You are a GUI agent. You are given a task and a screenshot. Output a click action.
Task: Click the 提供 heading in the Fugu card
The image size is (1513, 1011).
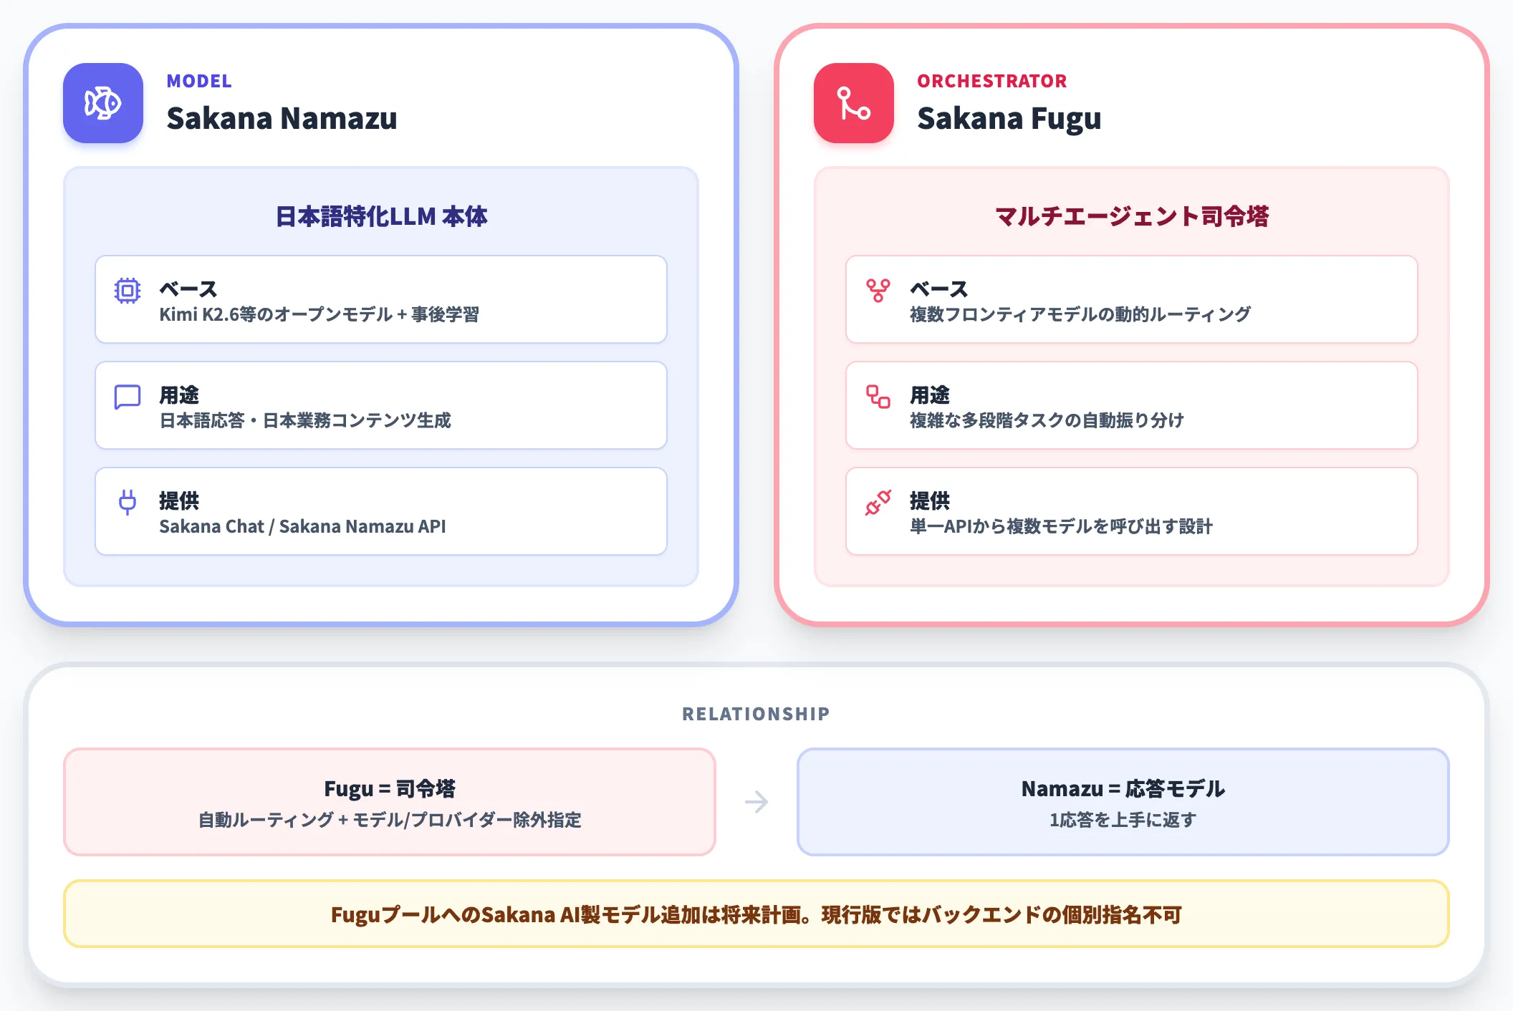click(930, 501)
